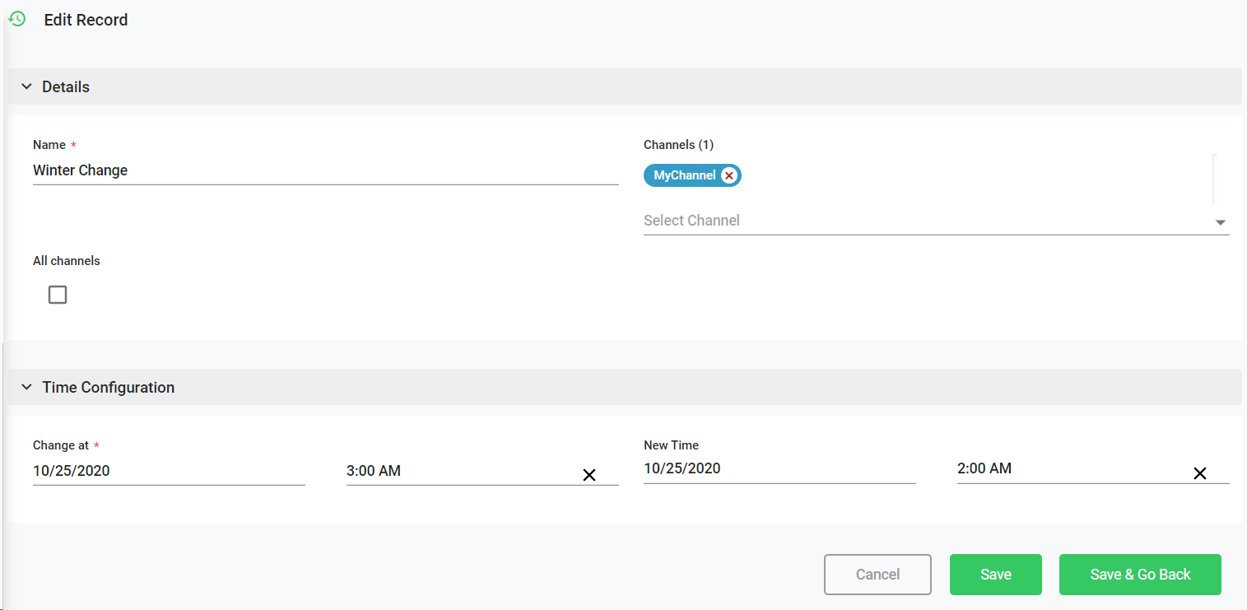Click the Details section header title
Image resolution: width=1247 pixels, height=610 pixels.
(66, 86)
